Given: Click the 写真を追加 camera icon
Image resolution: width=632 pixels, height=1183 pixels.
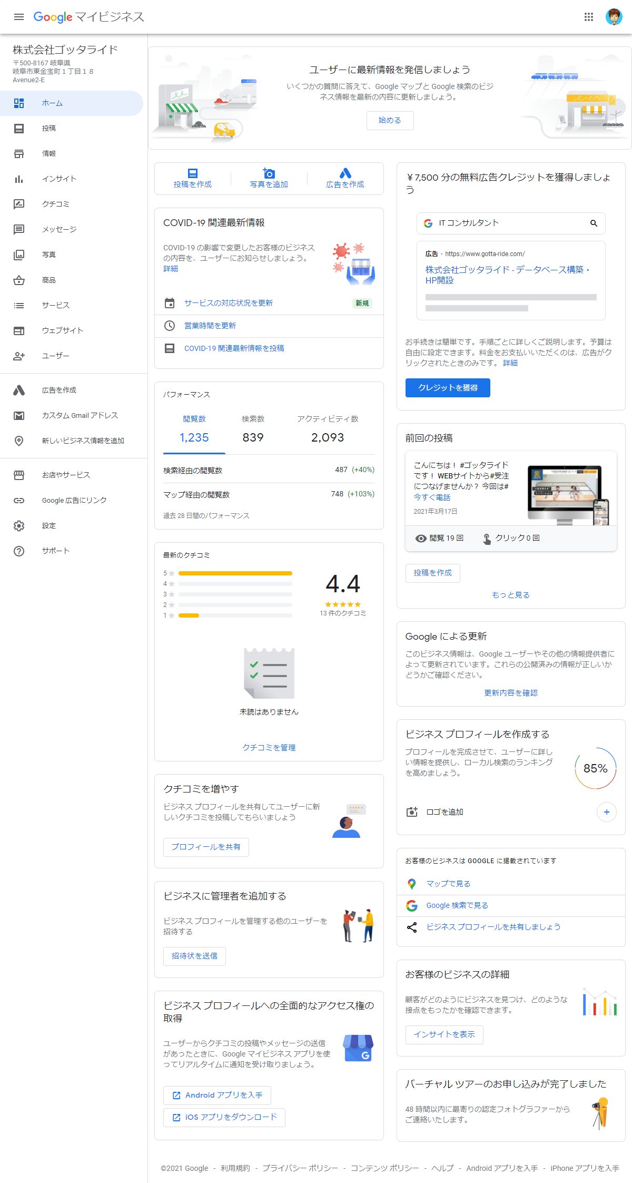Looking at the screenshot, I should click(269, 173).
